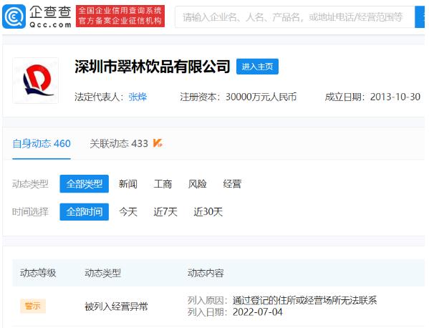Click the blue search button edge
The image size is (429, 328).
point(420,17)
